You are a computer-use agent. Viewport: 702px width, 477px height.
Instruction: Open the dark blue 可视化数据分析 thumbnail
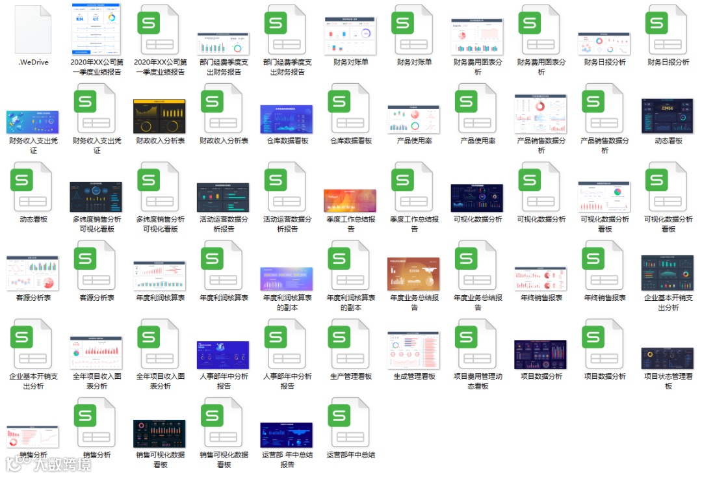pos(478,198)
